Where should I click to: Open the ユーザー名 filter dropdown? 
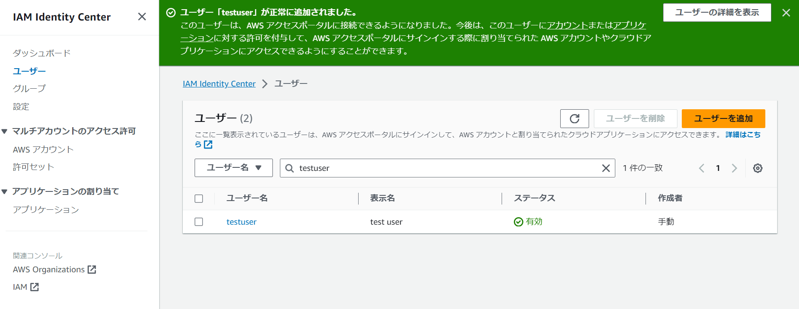(234, 168)
